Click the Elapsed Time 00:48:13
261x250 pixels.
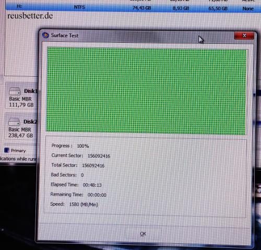(x=92, y=185)
